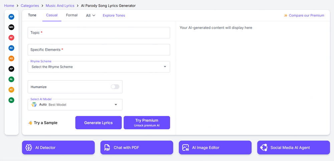
Task: Click the Explore Tones link
Action: coord(114,16)
